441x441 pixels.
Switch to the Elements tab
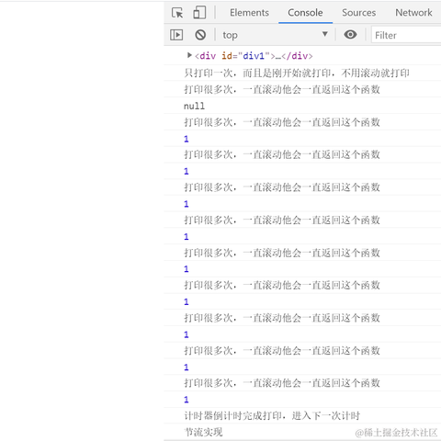[x=249, y=13]
